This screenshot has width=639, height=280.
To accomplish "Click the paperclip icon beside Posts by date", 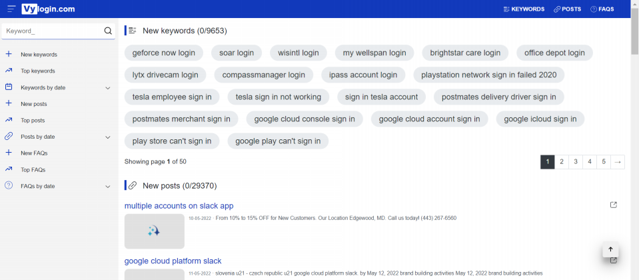I will coord(9,137).
